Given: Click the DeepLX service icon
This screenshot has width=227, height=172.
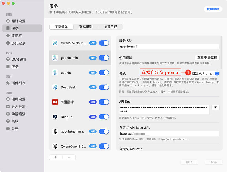Looking at the screenshot, I should [55, 117].
